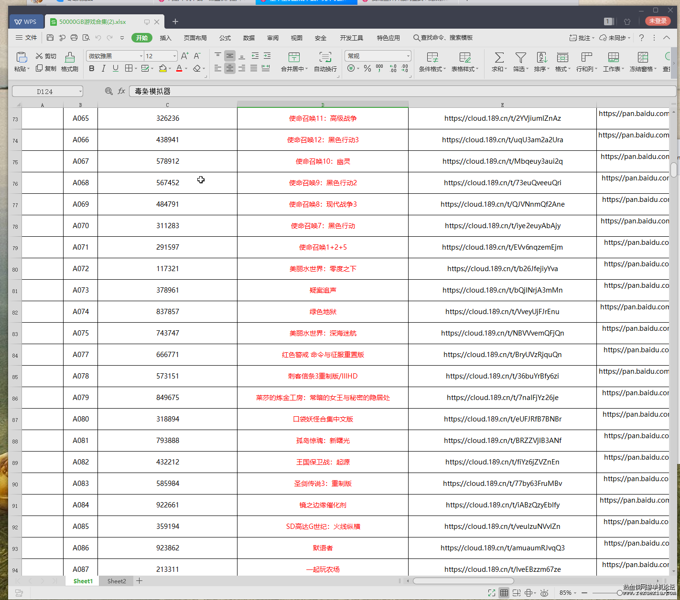680x600 pixels.
Task: Switch to the 公式 (Formulas) tab
Action: [225, 38]
